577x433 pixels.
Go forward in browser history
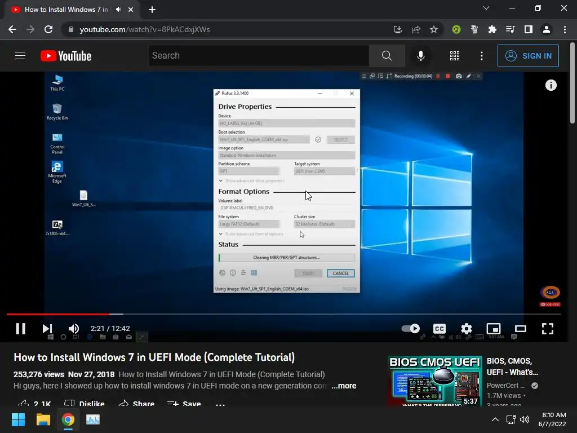pyautogui.click(x=30, y=29)
